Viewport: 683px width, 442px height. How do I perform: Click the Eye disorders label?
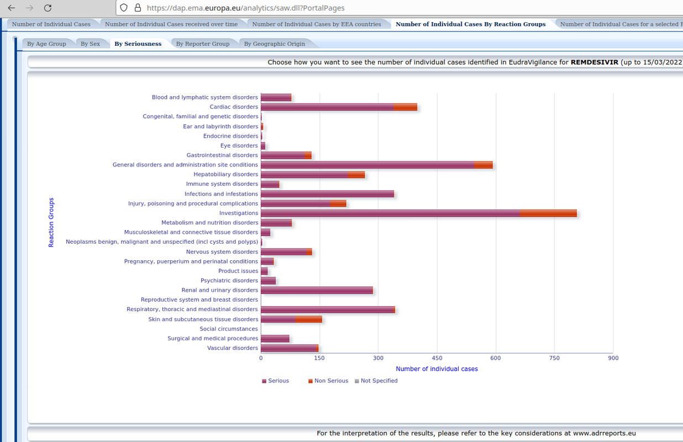(239, 145)
